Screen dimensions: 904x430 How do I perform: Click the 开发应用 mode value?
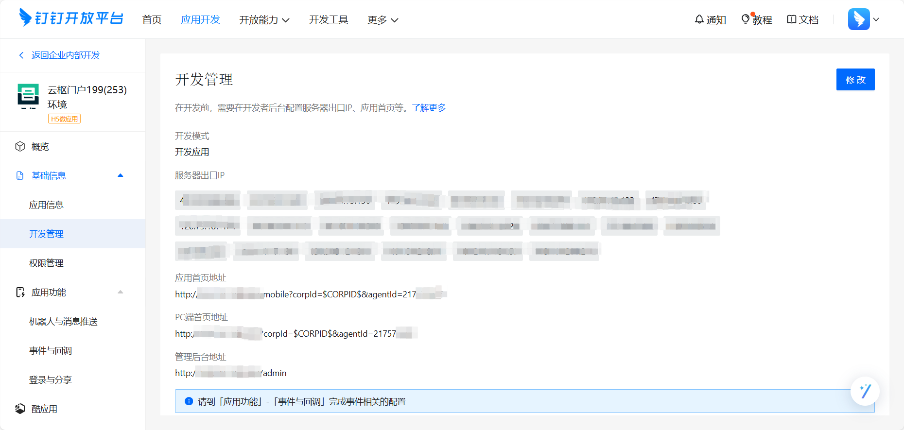[192, 152]
